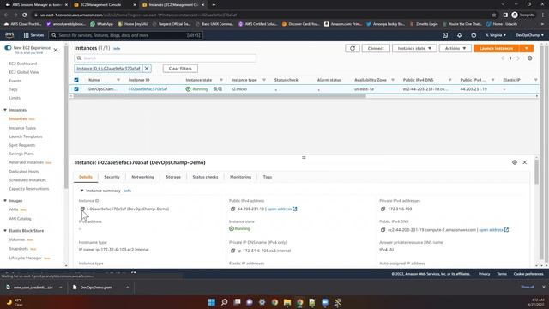Screen dimensions: 549x309
Task: Close the instance details panel
Action: click(524, 162)
